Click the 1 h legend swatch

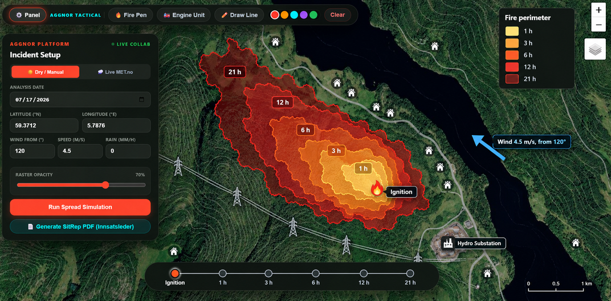[x=512, y=31]
